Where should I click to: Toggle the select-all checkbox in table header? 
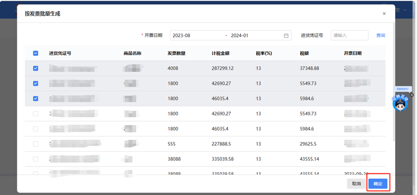(35, 53)
